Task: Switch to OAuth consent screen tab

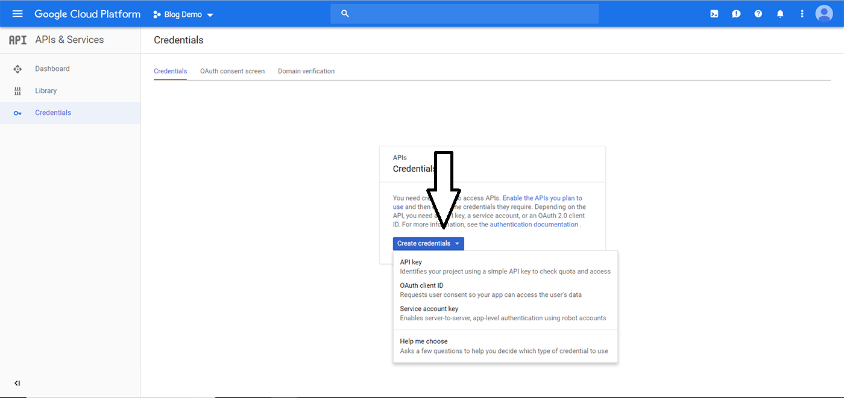Action: [232, 71]
